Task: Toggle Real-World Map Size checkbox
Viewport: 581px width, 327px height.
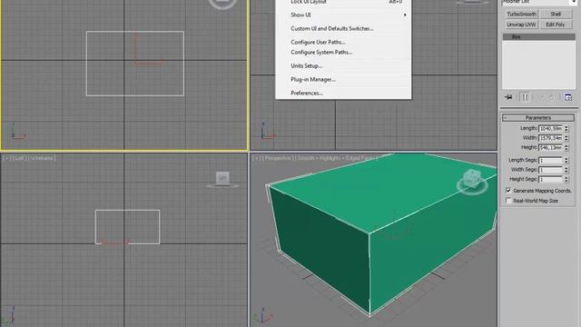Action: (508, 201)
